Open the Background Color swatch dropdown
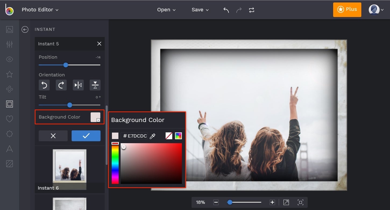The image size is (390, 210). point(95,117)
